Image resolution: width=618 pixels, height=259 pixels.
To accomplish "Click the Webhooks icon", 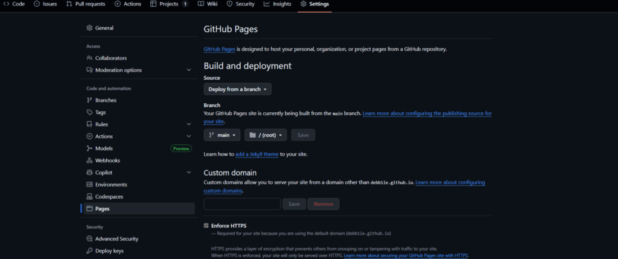I will pyautogui.click(x=89, y=161).
